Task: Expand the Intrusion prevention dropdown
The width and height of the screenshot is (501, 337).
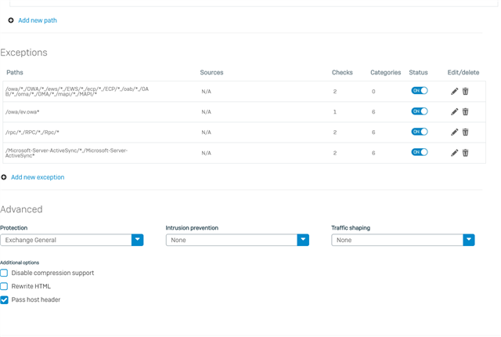Action: (237, 240)
